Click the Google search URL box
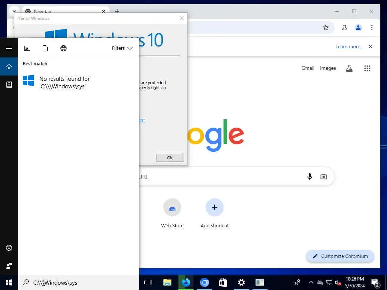Image resolution: width=387 pixels, height=290 pixels. pyautogui.click(x=236, y=177)
